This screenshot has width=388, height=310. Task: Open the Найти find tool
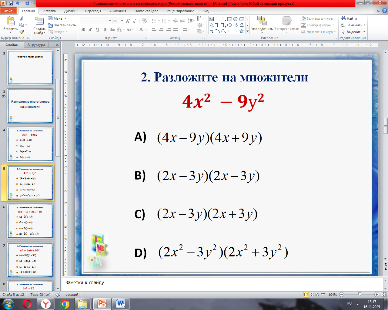(x=349, y=18)
